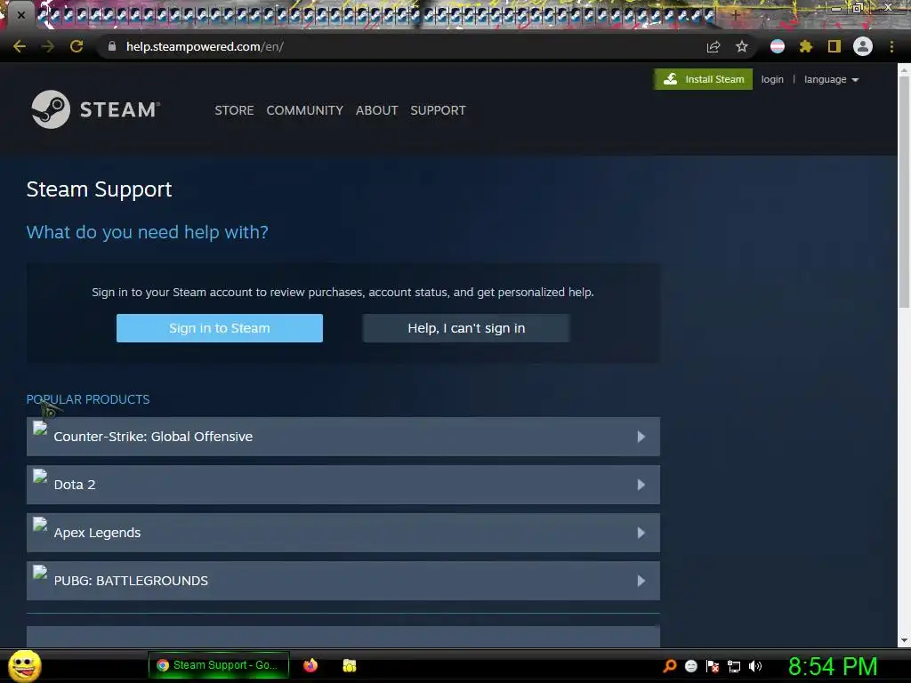Screen dimensions: 911x683
Task: Bookmark this page with star icon
Action: [x=742, y=46]
